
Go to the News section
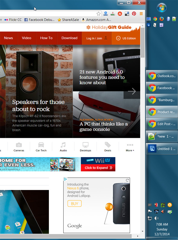(8, 38)
